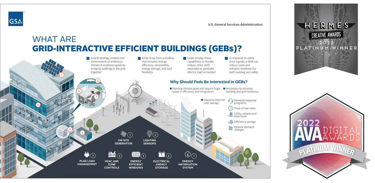Click "Opportunities for cost savings:" text

[x=214, y=101]
